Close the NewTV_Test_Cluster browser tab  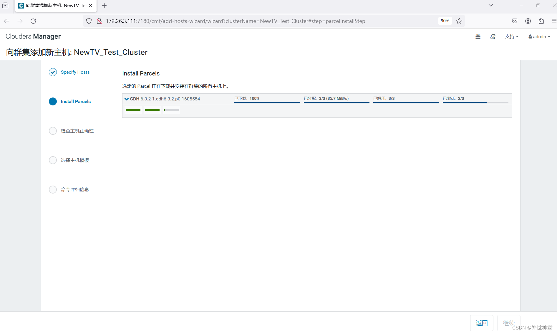91,5
